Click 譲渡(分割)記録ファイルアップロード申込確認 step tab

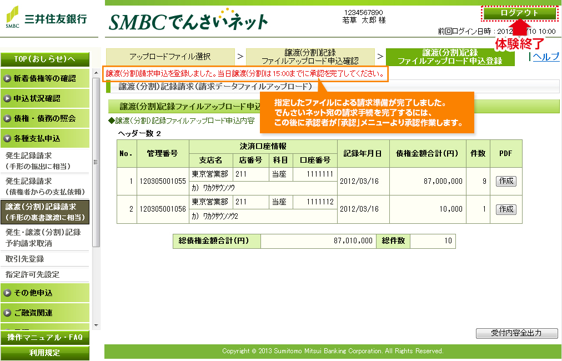click(310, 57)
